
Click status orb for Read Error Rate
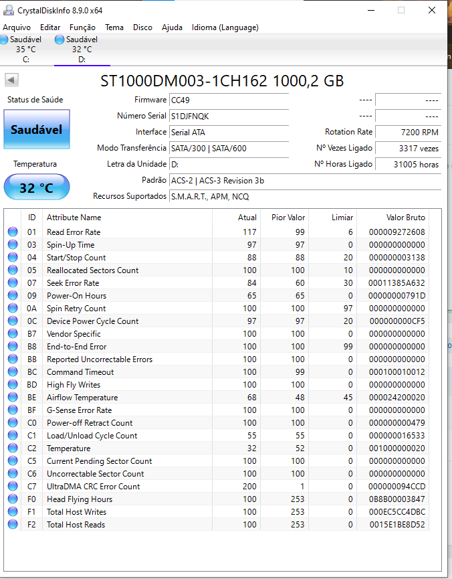pyautogui.click(x=13, y=232)
